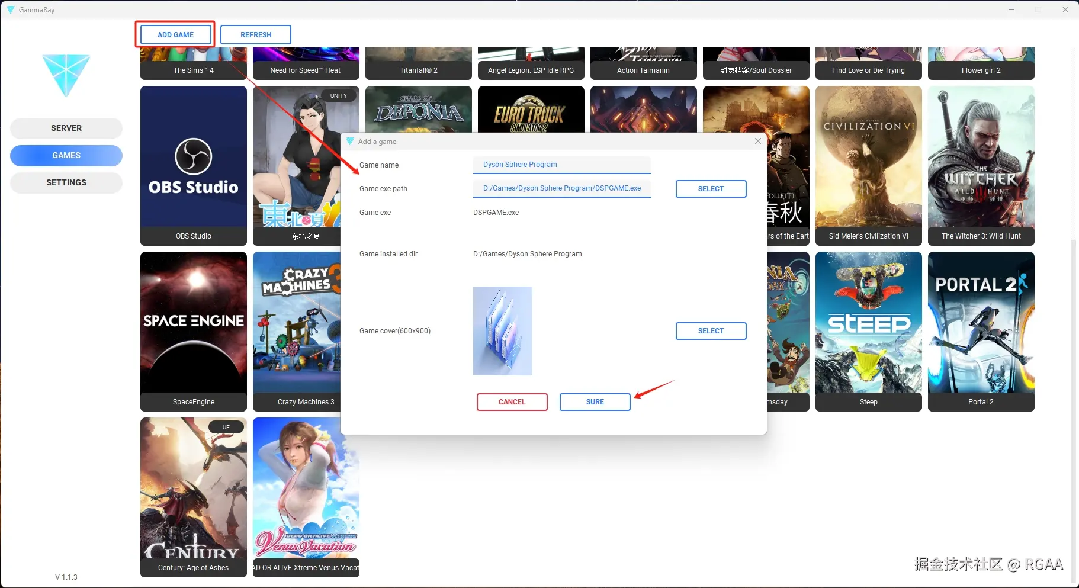Viewport: 1079px width, 588px height.
Task: Open Sid Meier's Civilization VI card
Action: 869,166
